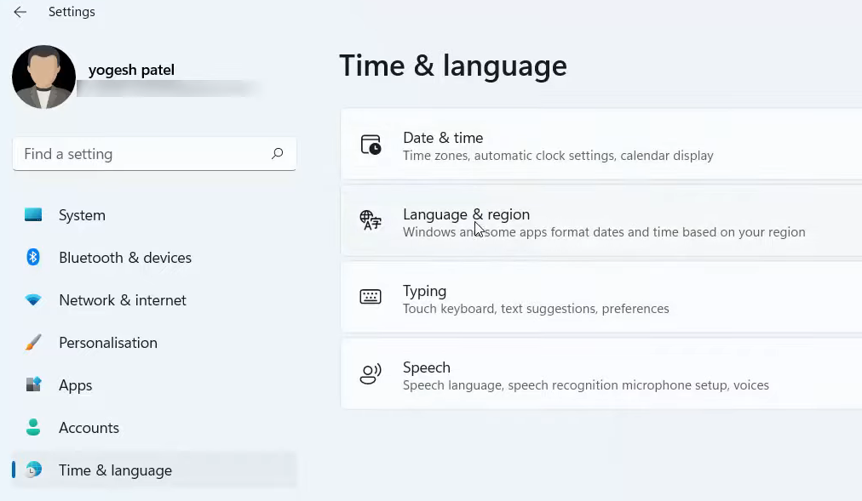The width and height of the screenshot is (862, 501).
Task: Open Typing settings panel
Action: pos(601,299)
